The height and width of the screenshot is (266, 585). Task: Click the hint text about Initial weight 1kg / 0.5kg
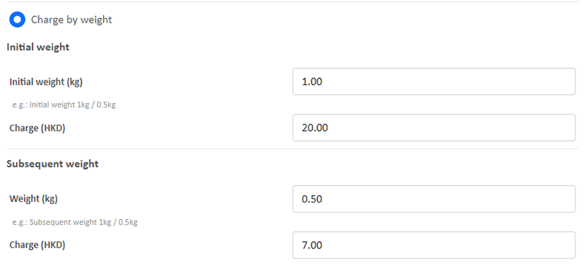point(64,104)
